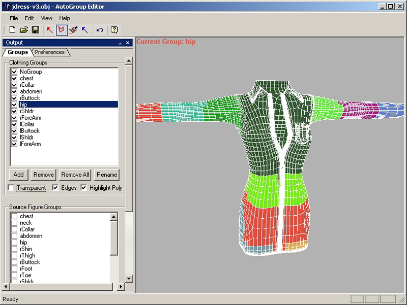Viewport: 407px width, 305px height.
Task: Save using the floppy disk icon
Action: coord(36,30)
